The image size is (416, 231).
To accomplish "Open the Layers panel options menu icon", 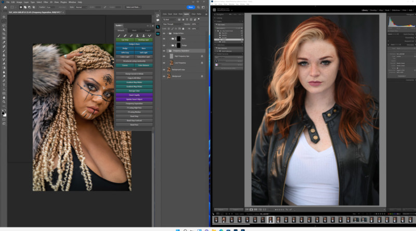I will tap(206, 14).
